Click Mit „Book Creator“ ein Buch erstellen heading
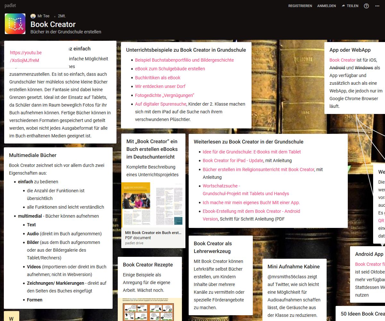Screen dimensions: 385x321 pyautogui.click(x=152, y=149)
